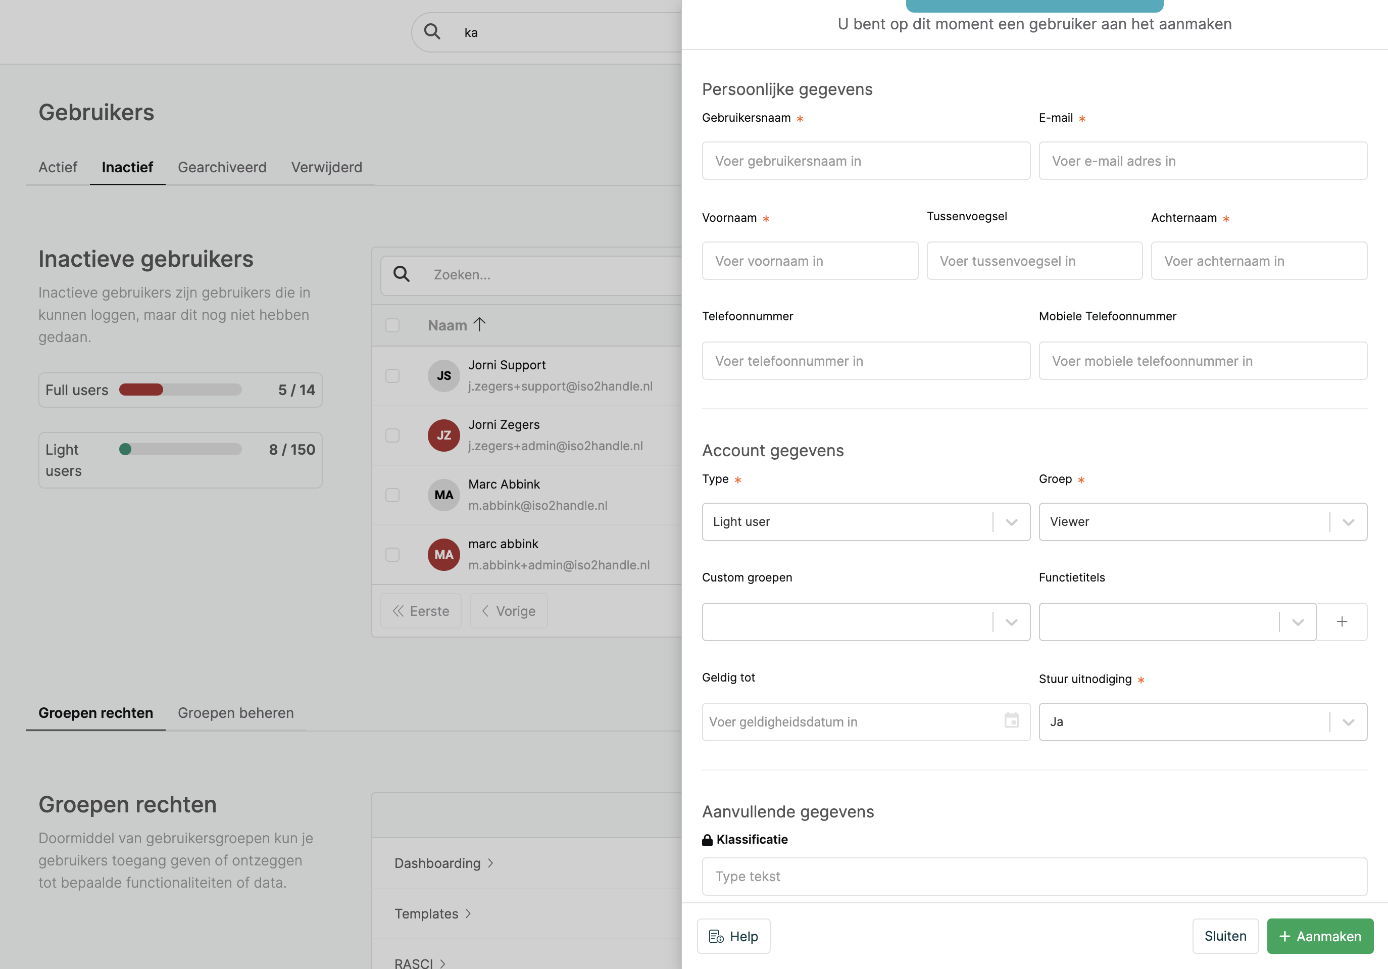
Task: Focus the Telefoonnummer input field
Action: (x=866, y=361)
